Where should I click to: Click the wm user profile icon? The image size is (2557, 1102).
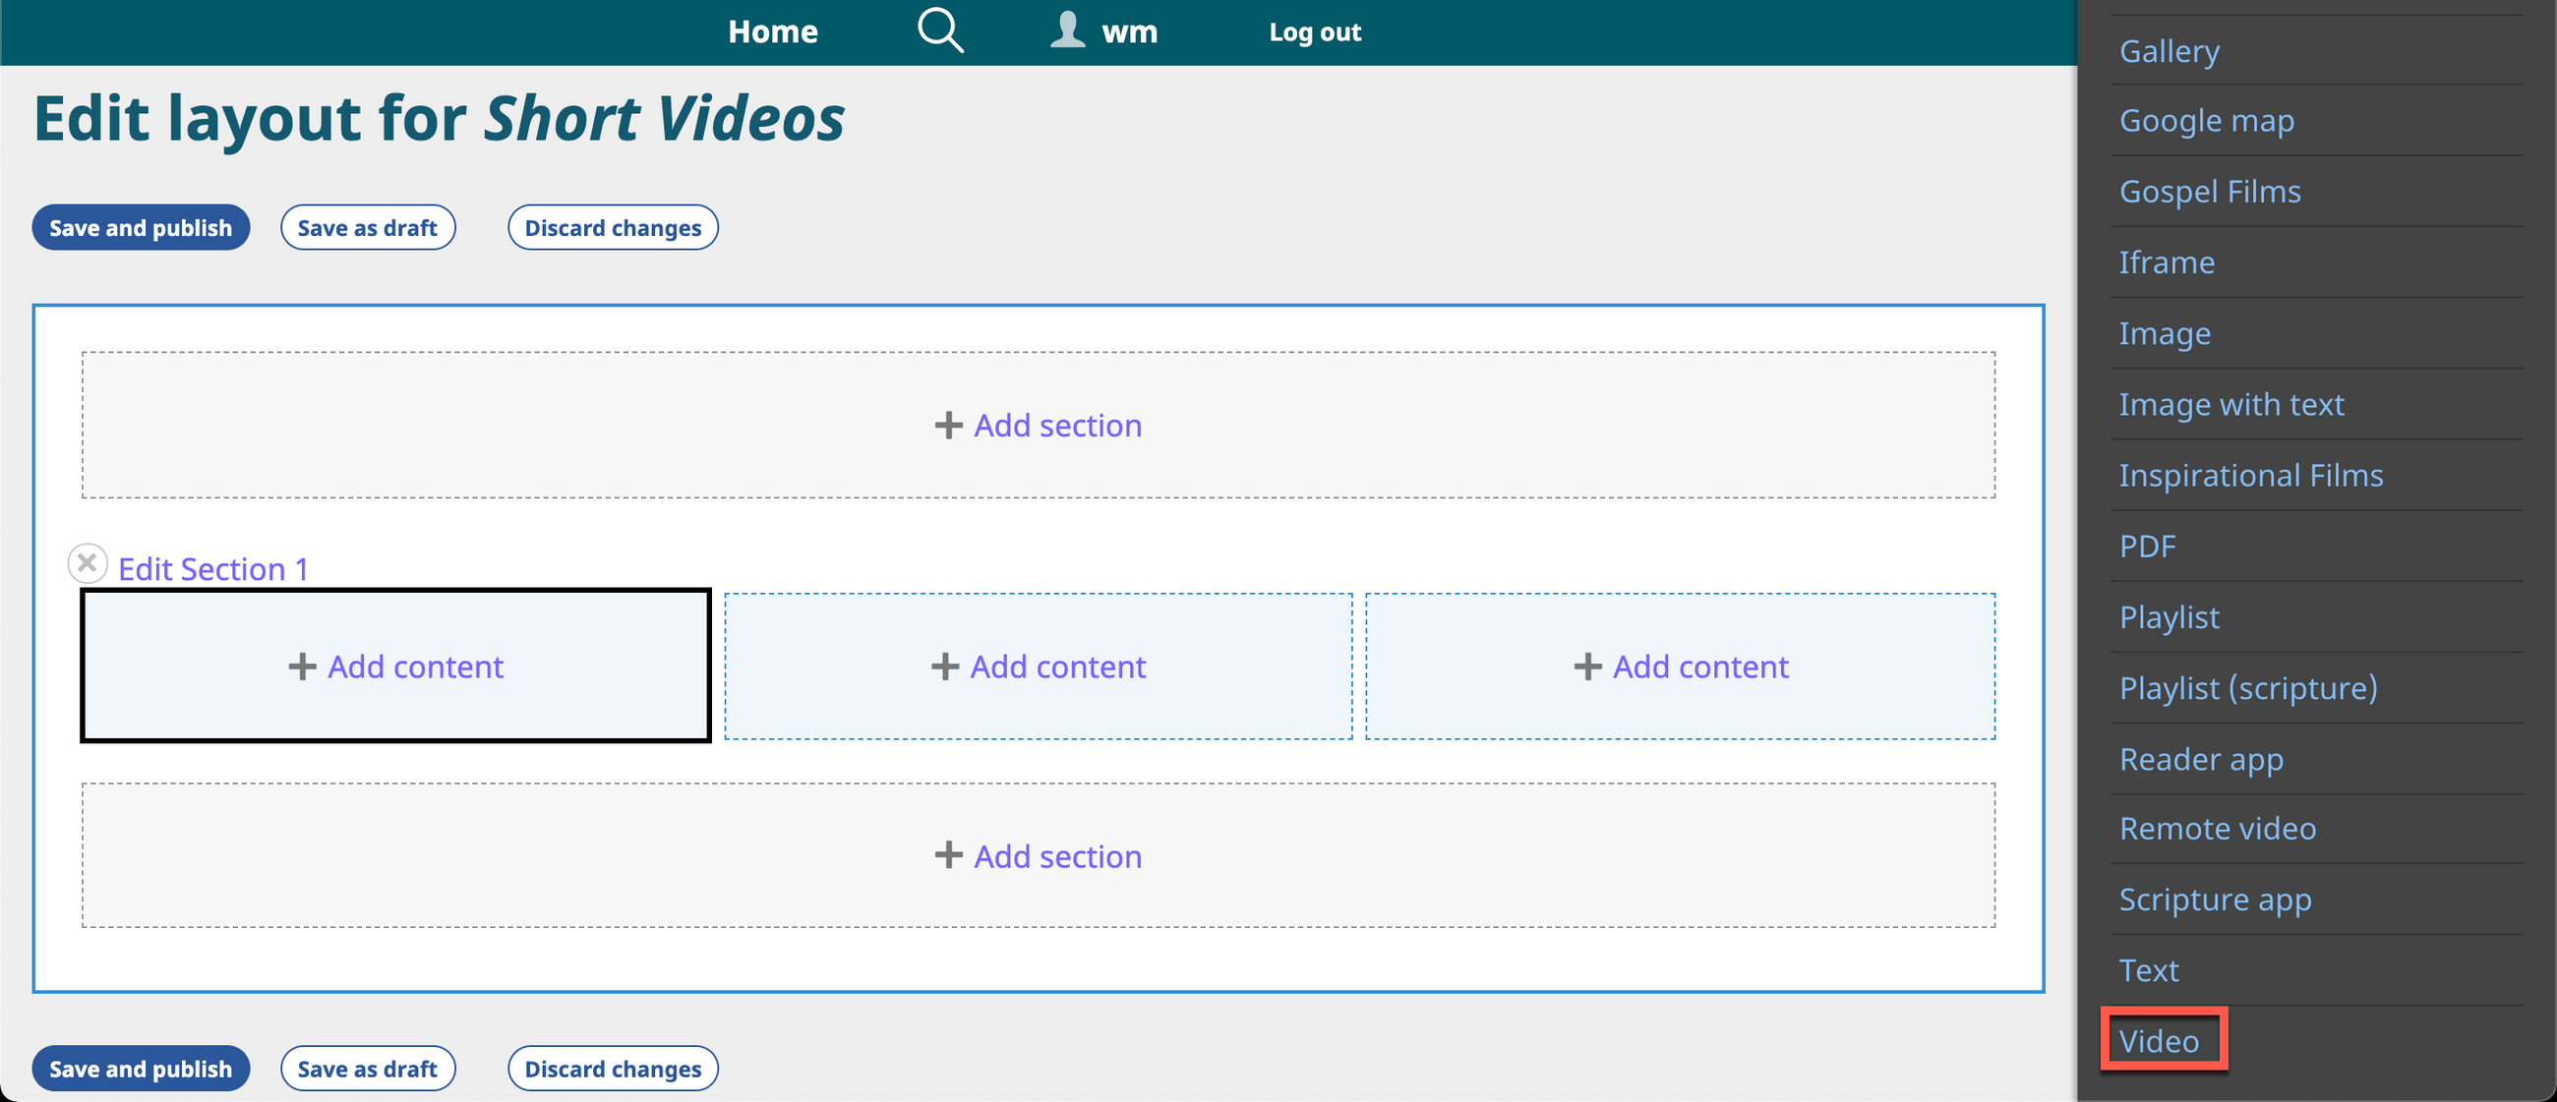1067,29
